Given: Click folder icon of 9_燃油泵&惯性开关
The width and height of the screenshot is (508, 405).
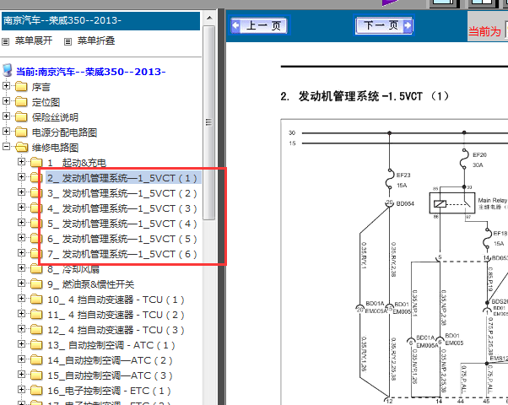Looking at the screenshot, I should [x=36, y=283].
